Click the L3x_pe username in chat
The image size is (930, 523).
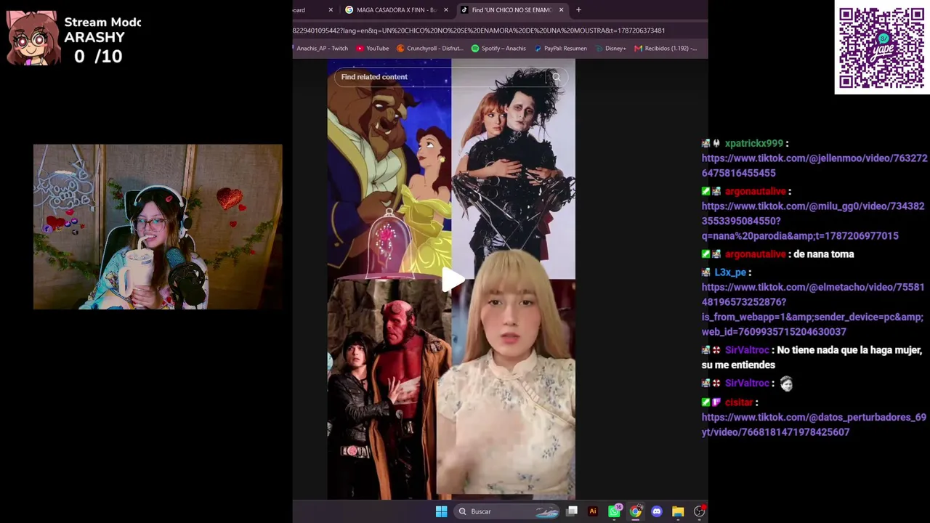point(730,272)
